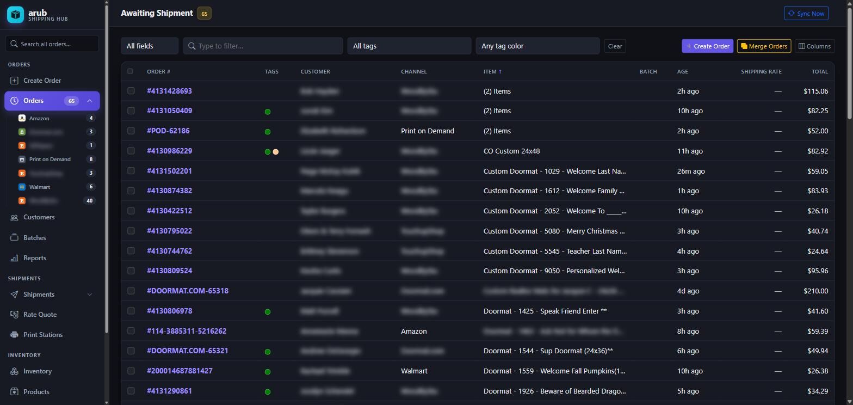Click the magnifier icon in the filter field
The height and width of the screenshot is (405, 853).
[x=191, y=46]
